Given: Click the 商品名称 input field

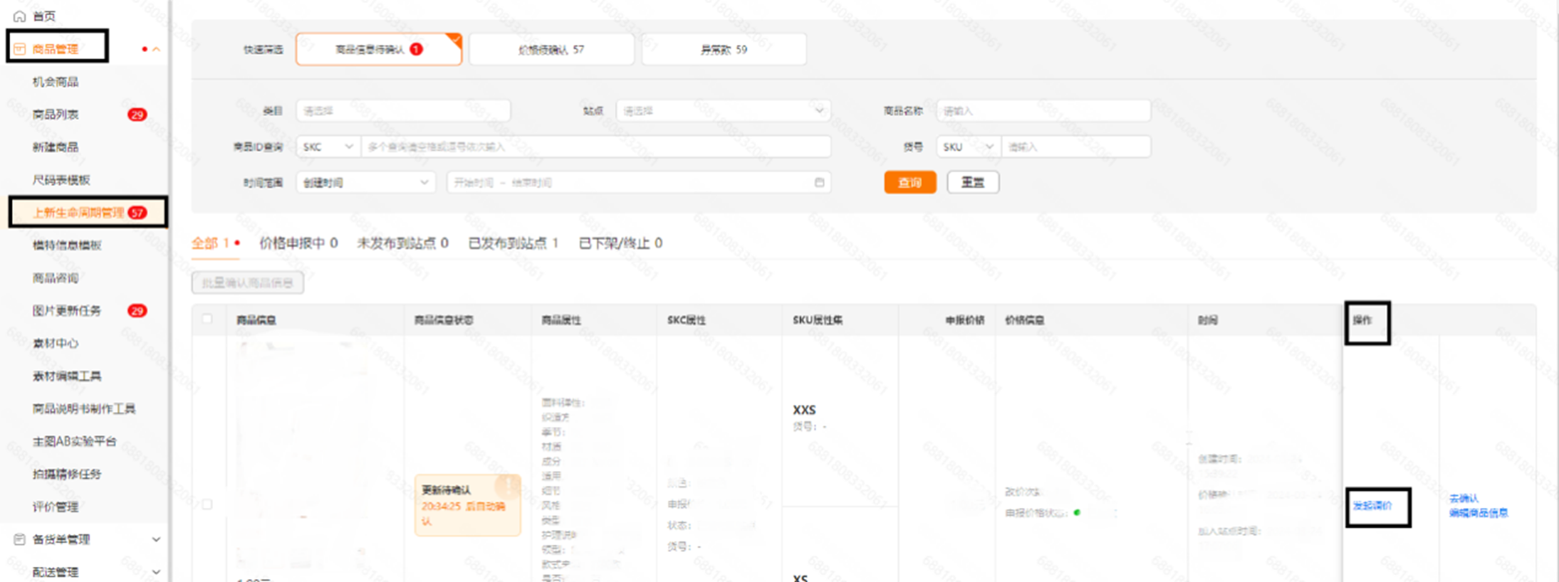Looking at the screenshot, I should (1043, 111).
